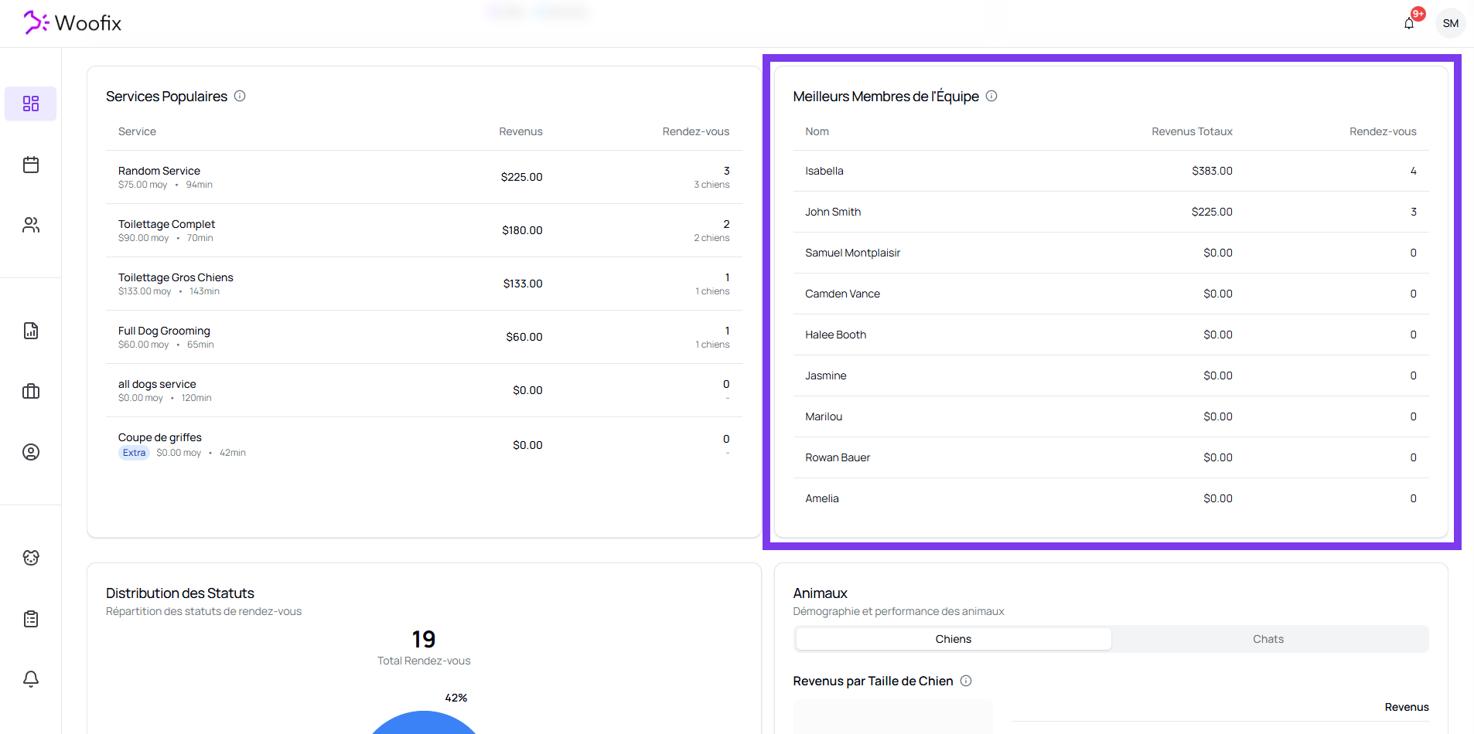This screenshot has height=734, width=1474.
Task: Open notifications bell with 9+ badge
Action: tap(1409, 23)
